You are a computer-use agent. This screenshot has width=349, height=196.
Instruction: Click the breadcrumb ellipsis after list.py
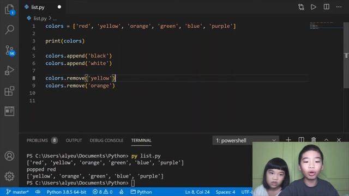click(55, 19)
